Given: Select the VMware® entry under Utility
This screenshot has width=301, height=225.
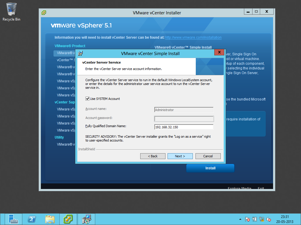Looking at the screenshot, I should [x=66, y=144].
